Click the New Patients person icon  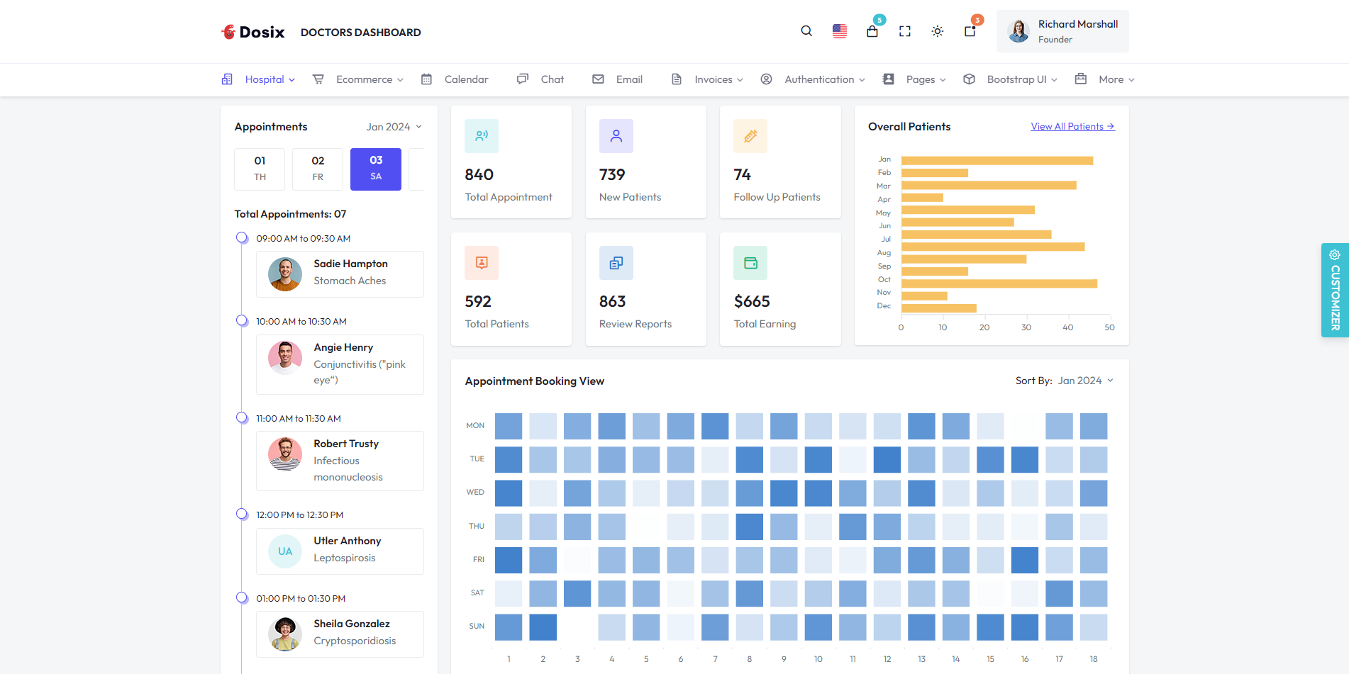[x=616, y=136]
